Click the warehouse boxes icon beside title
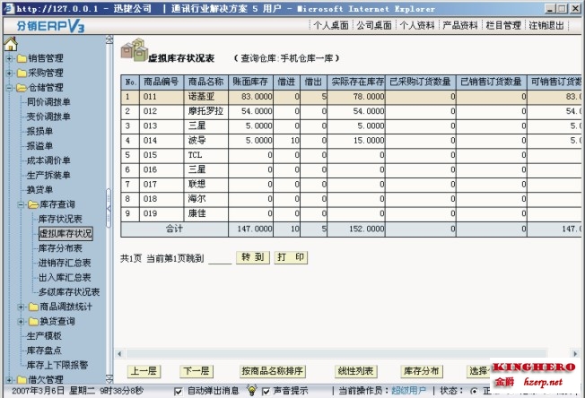Screen dimensions: 585x398 tap(134, 49)
